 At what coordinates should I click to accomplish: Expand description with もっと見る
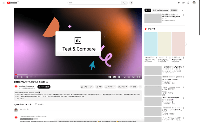(19, 99)
